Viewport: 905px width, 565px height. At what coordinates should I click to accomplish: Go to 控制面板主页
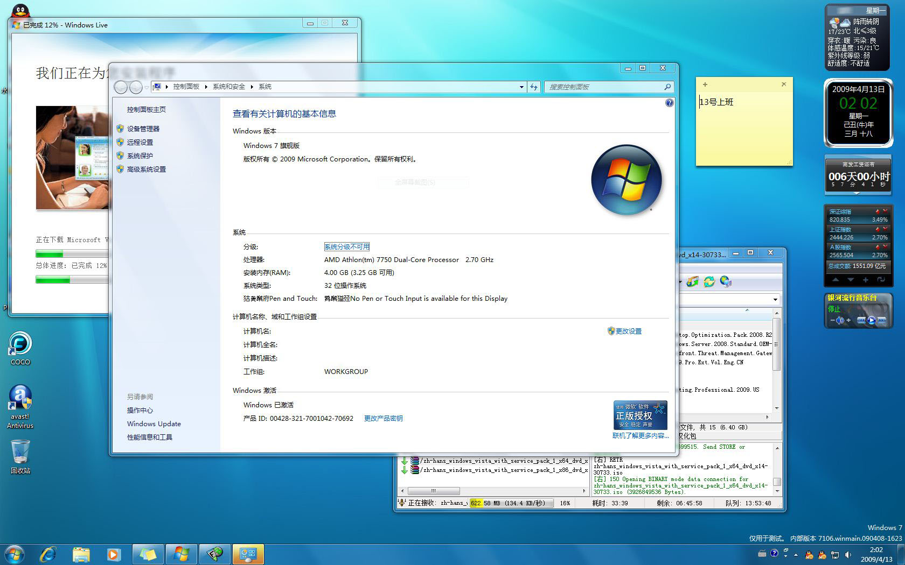point(147,109)
